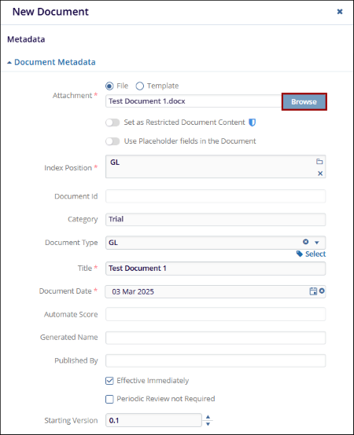Open folder picker in Index Position field
Viewport: 354px width, 435px height.
(319, 162)
